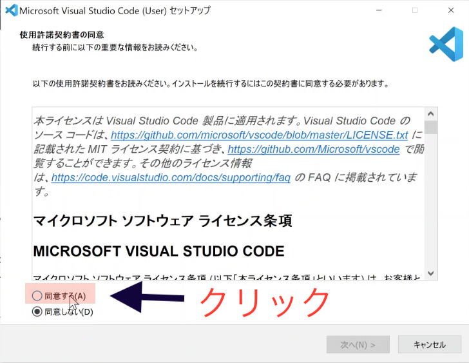Click the MICROSOFT VISUAL STUDIO CODE heading
The height and width of the screenshot is (363, 469).
(x=159, y=251)
